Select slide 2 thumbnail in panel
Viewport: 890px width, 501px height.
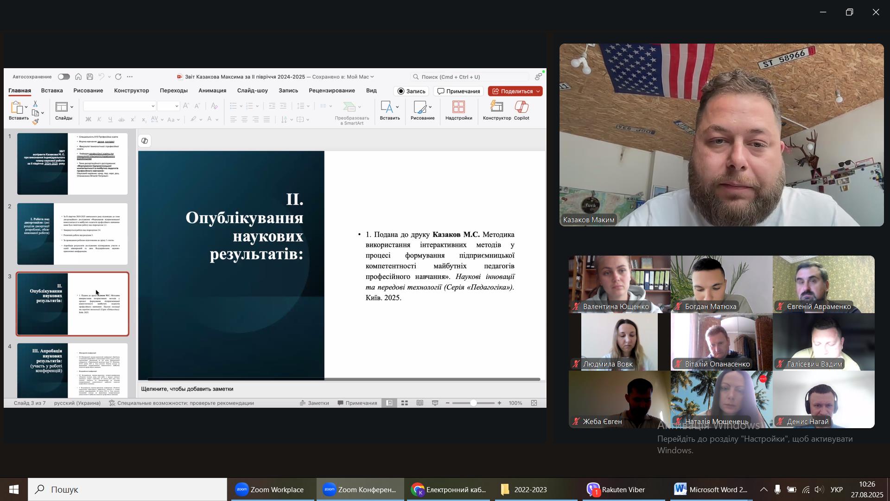click(72, 234)
